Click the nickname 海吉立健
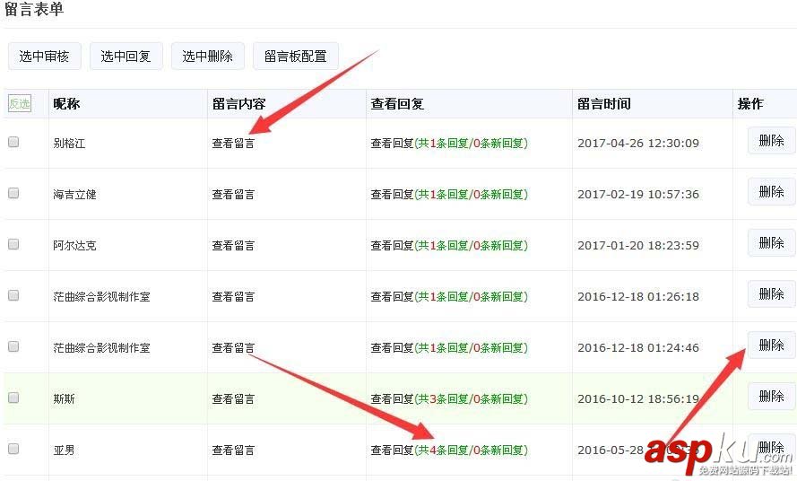 tap(74, 195)
